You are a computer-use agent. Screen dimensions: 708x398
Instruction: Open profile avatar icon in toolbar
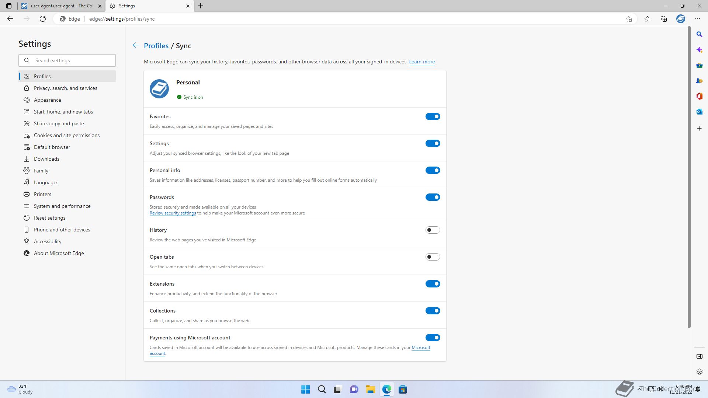(x=681, y=19)
